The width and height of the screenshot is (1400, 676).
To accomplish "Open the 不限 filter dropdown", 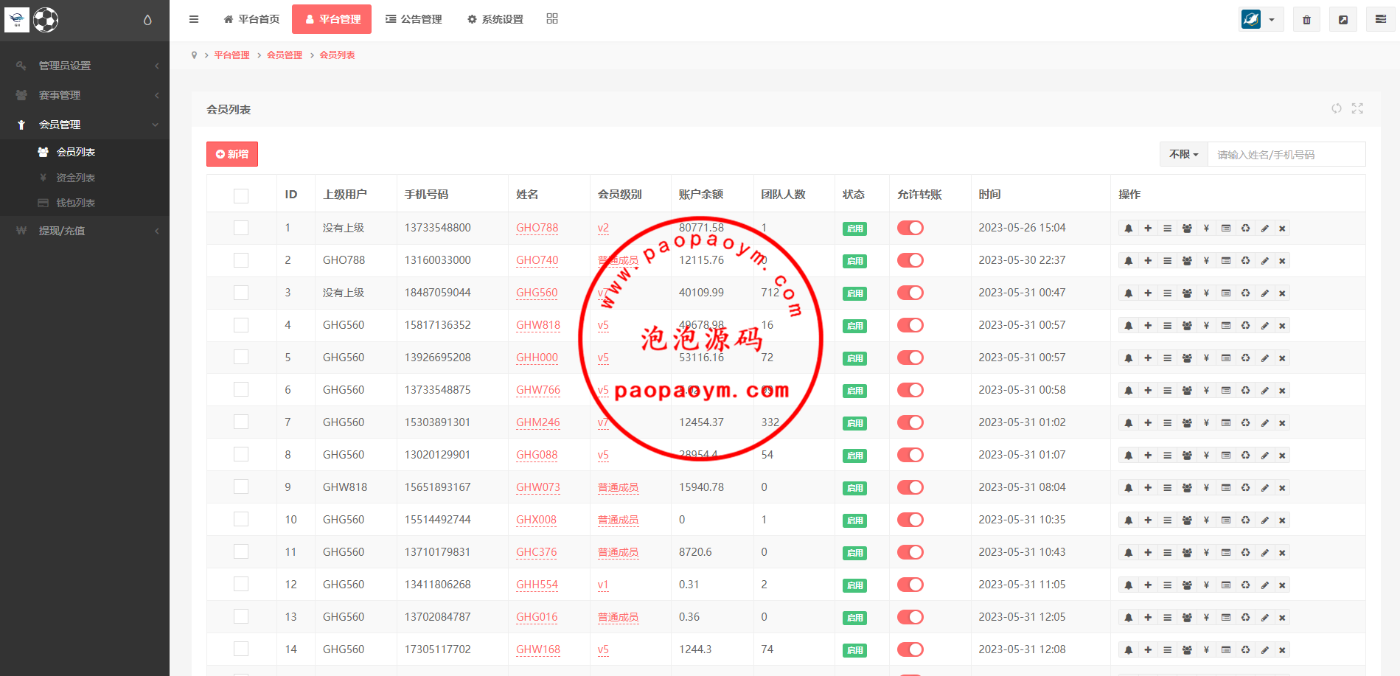I will 1184,154.
